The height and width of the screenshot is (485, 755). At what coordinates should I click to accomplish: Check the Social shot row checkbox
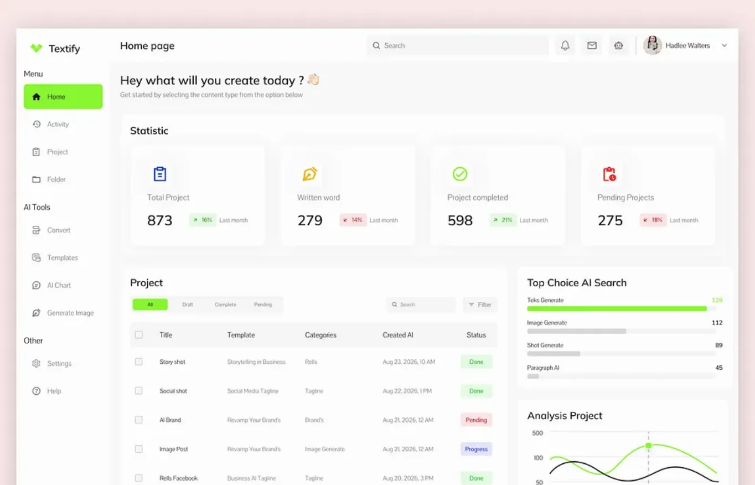[x=139, y=391]
